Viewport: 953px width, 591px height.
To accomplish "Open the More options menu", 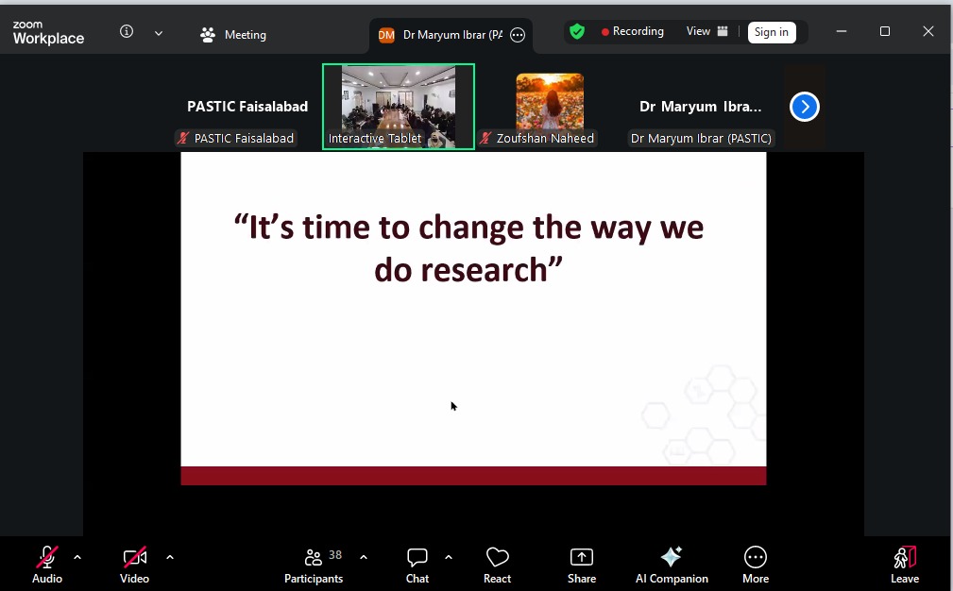I will pyautogui.click(x=755, y=563).
